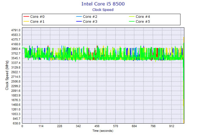This screenshot has height=137, width=206.
Task: Click the 2091.6 y-axis value
Action: [x=16, y=91]
